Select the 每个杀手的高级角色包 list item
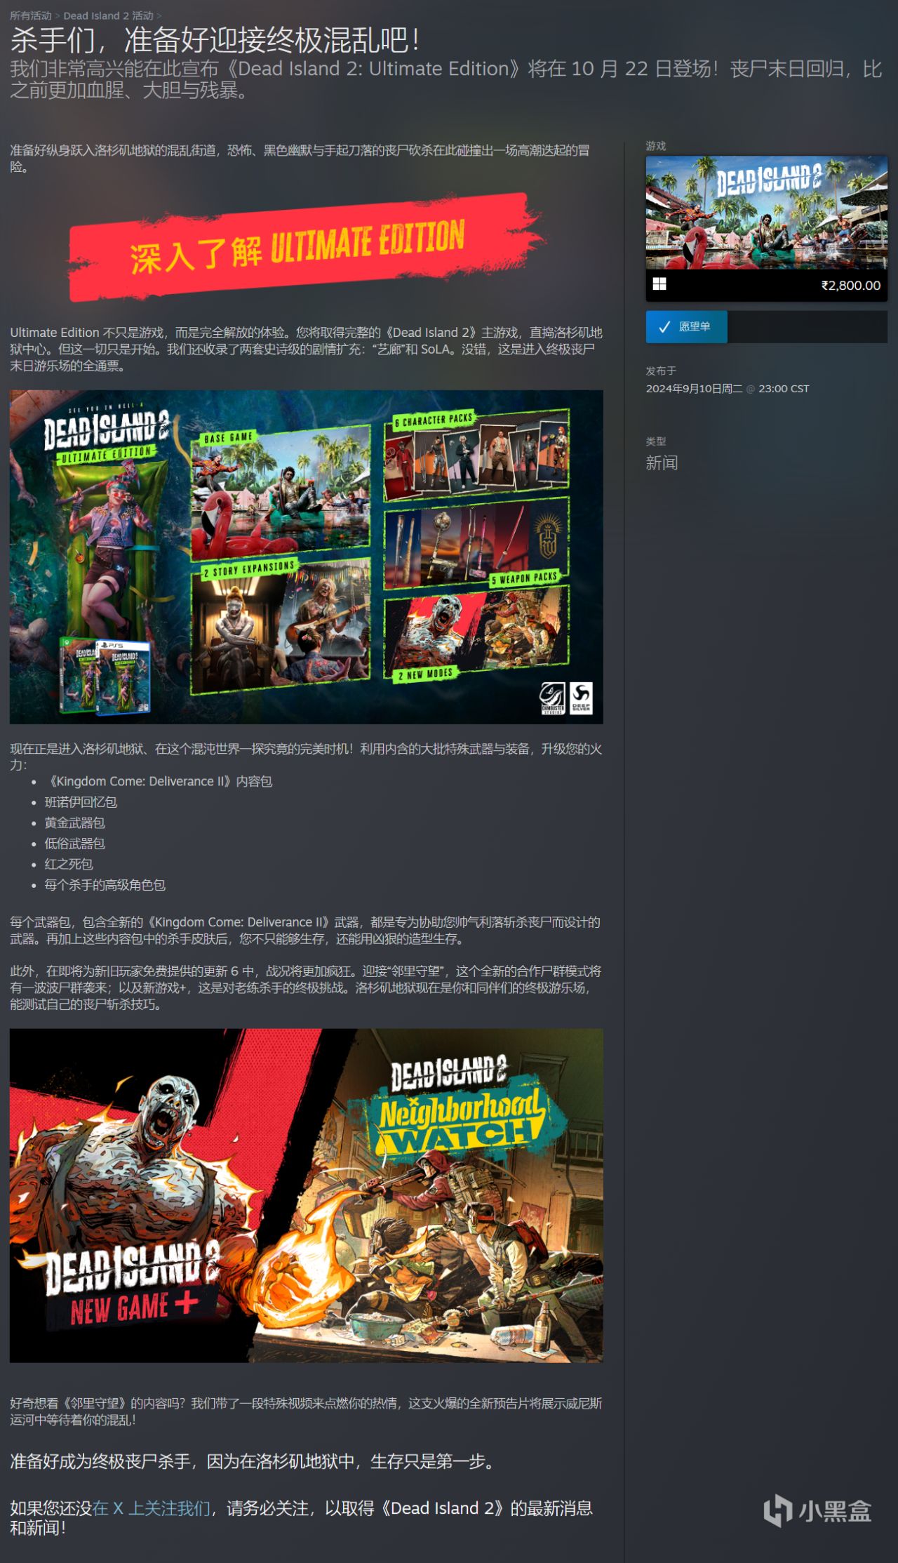898x1563 pixels. (x=105, y=884)
